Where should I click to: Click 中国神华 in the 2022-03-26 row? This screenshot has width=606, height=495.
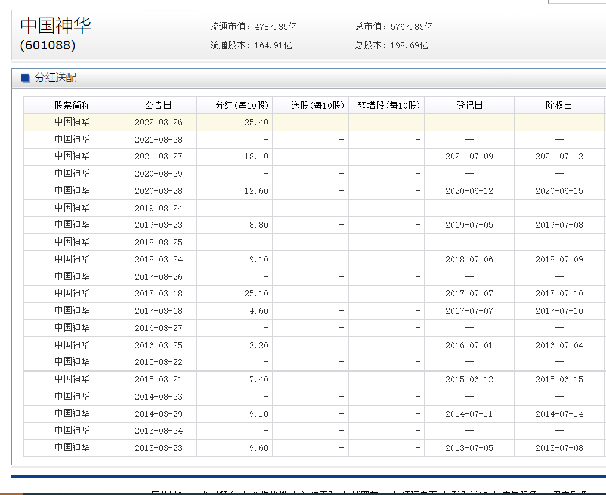click(72, 122)
